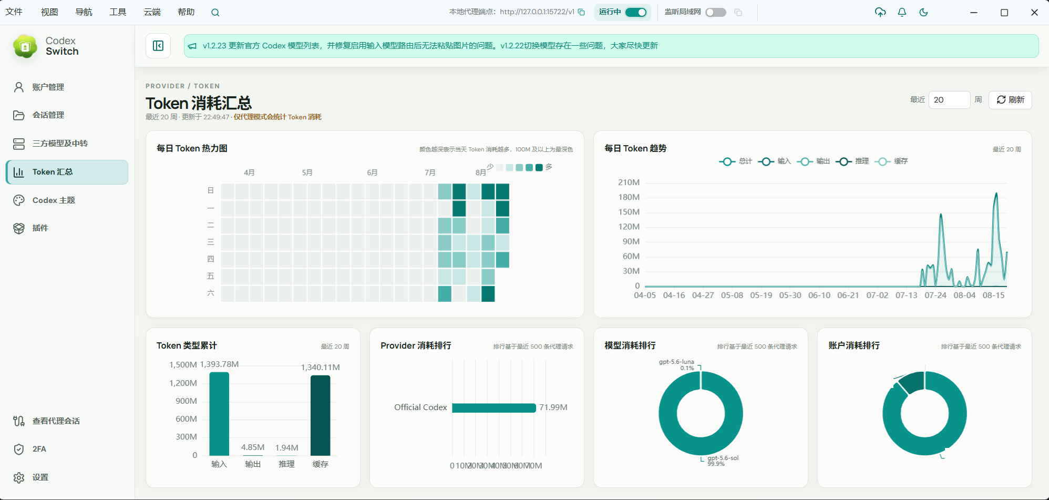Collapse the sidebar panel button

coord(158,46)
